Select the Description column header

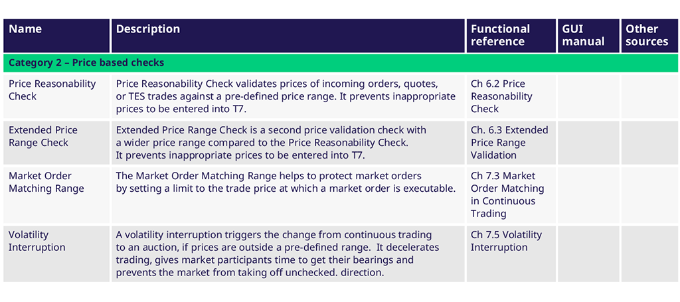tap(148, 29)
